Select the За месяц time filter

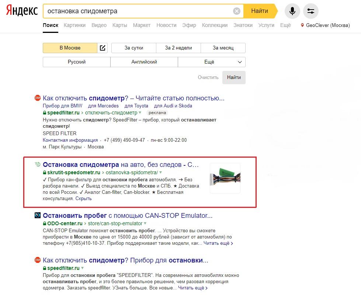click(x=223, y=48)
